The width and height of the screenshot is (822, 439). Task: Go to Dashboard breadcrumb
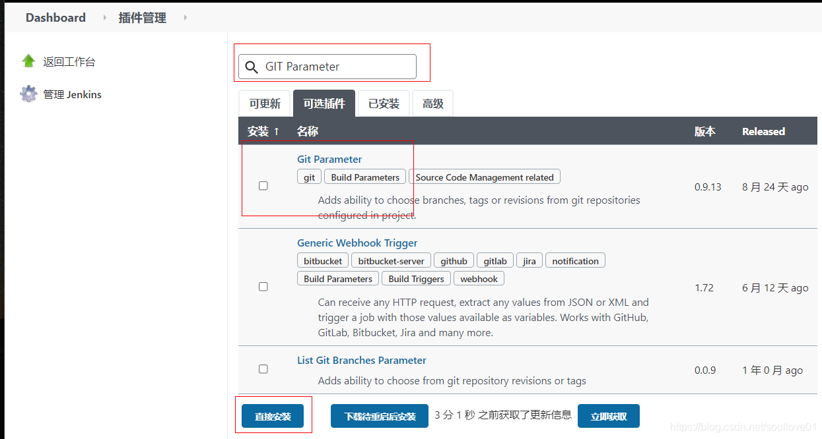[x=55, y=18]
